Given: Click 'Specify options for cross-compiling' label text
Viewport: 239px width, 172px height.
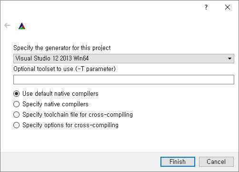Looking at the screenshot, I should [x=70, y=125].
